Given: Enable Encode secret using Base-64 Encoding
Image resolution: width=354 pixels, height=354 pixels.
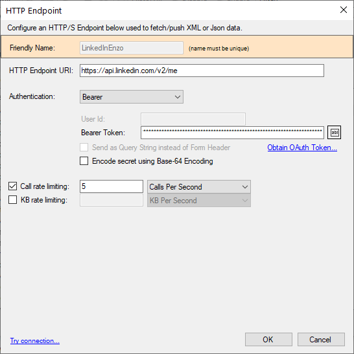Looking at the screenshot, I should (84, 161).
